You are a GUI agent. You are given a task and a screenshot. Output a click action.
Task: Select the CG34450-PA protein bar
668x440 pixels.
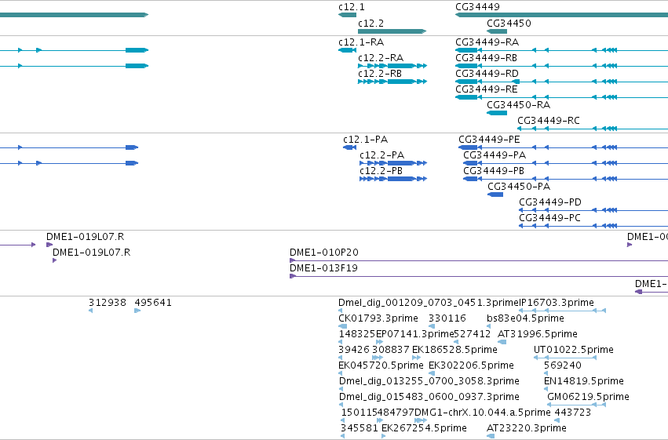click(x=495, y=195)
